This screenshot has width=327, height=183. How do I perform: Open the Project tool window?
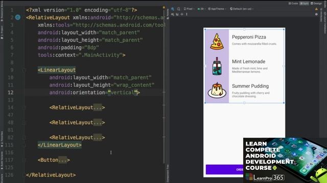tap(2, 33)
